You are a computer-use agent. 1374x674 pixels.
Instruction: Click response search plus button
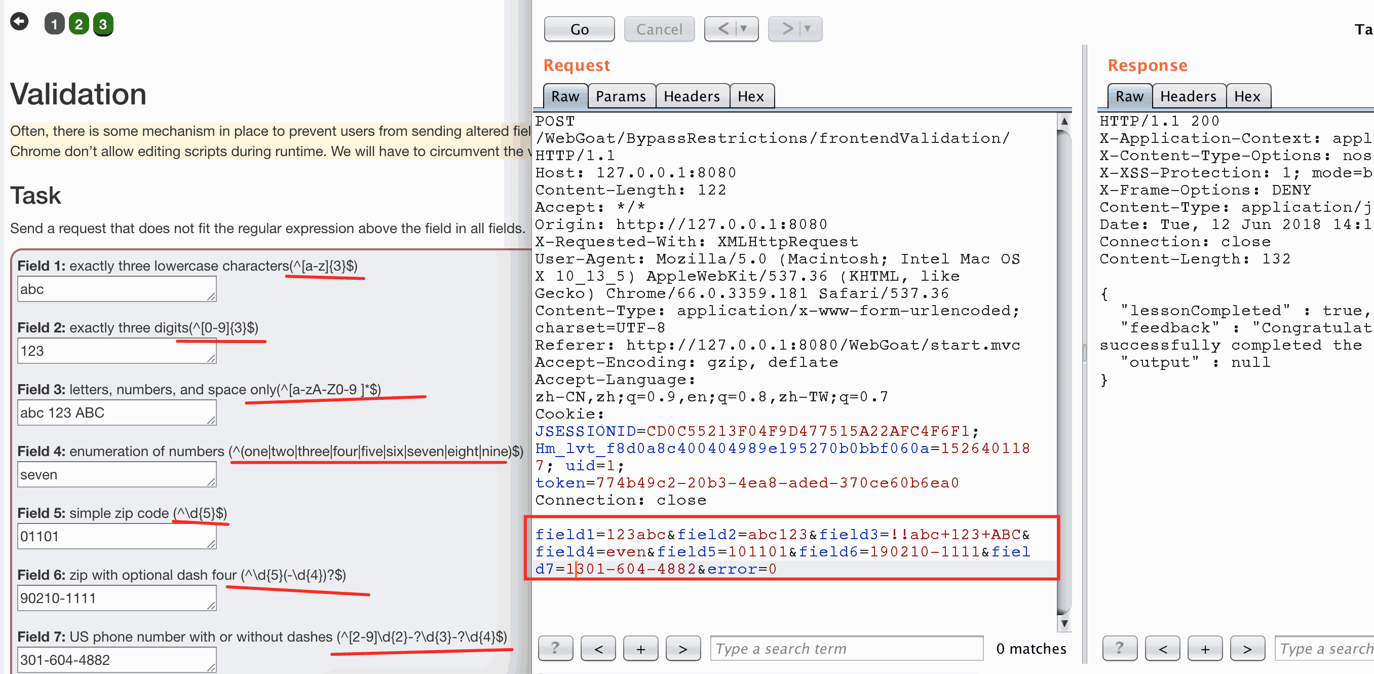coord(1205,648)
